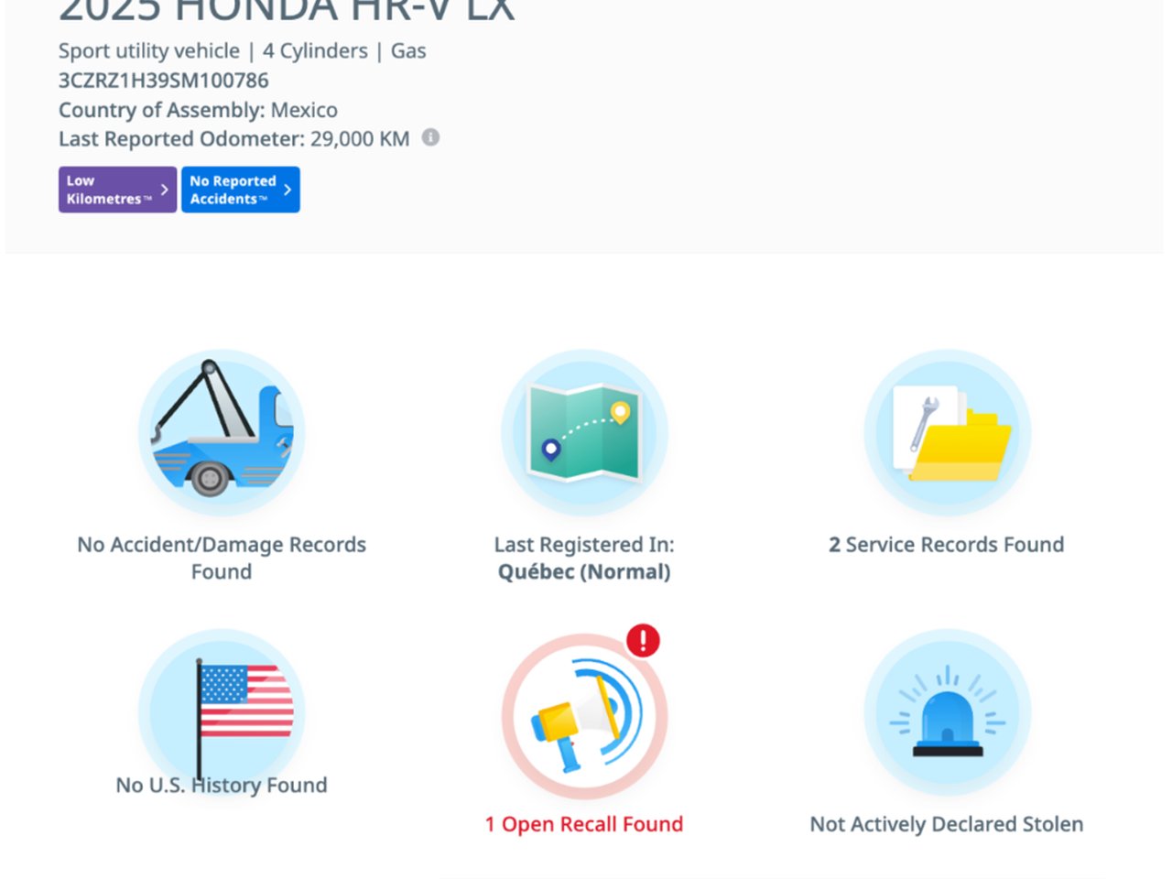Viewport: 1172px width, 879px height.
Task: Click the Sport utility vehicle description line
Action: click(x=243, y=51)
